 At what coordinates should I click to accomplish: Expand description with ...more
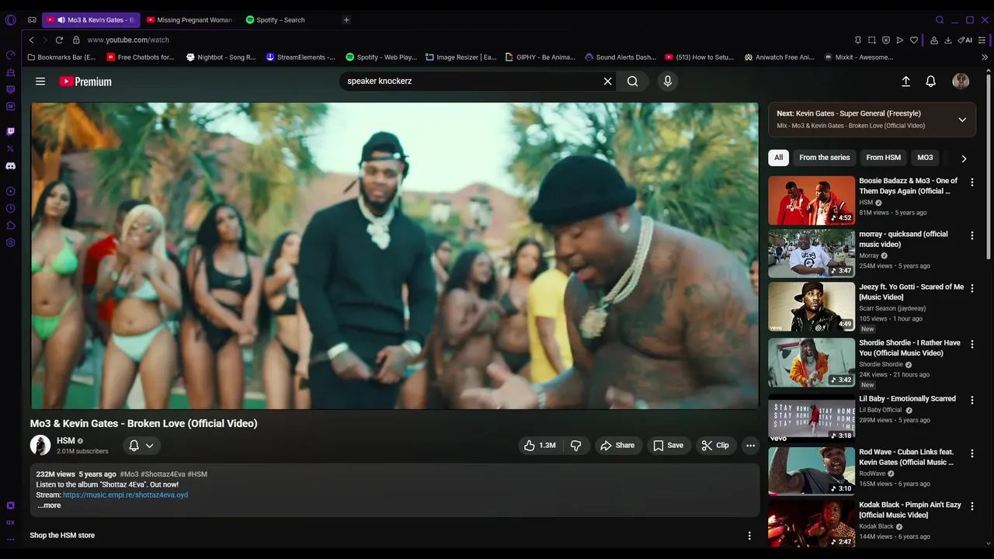[x=48, y=505]
